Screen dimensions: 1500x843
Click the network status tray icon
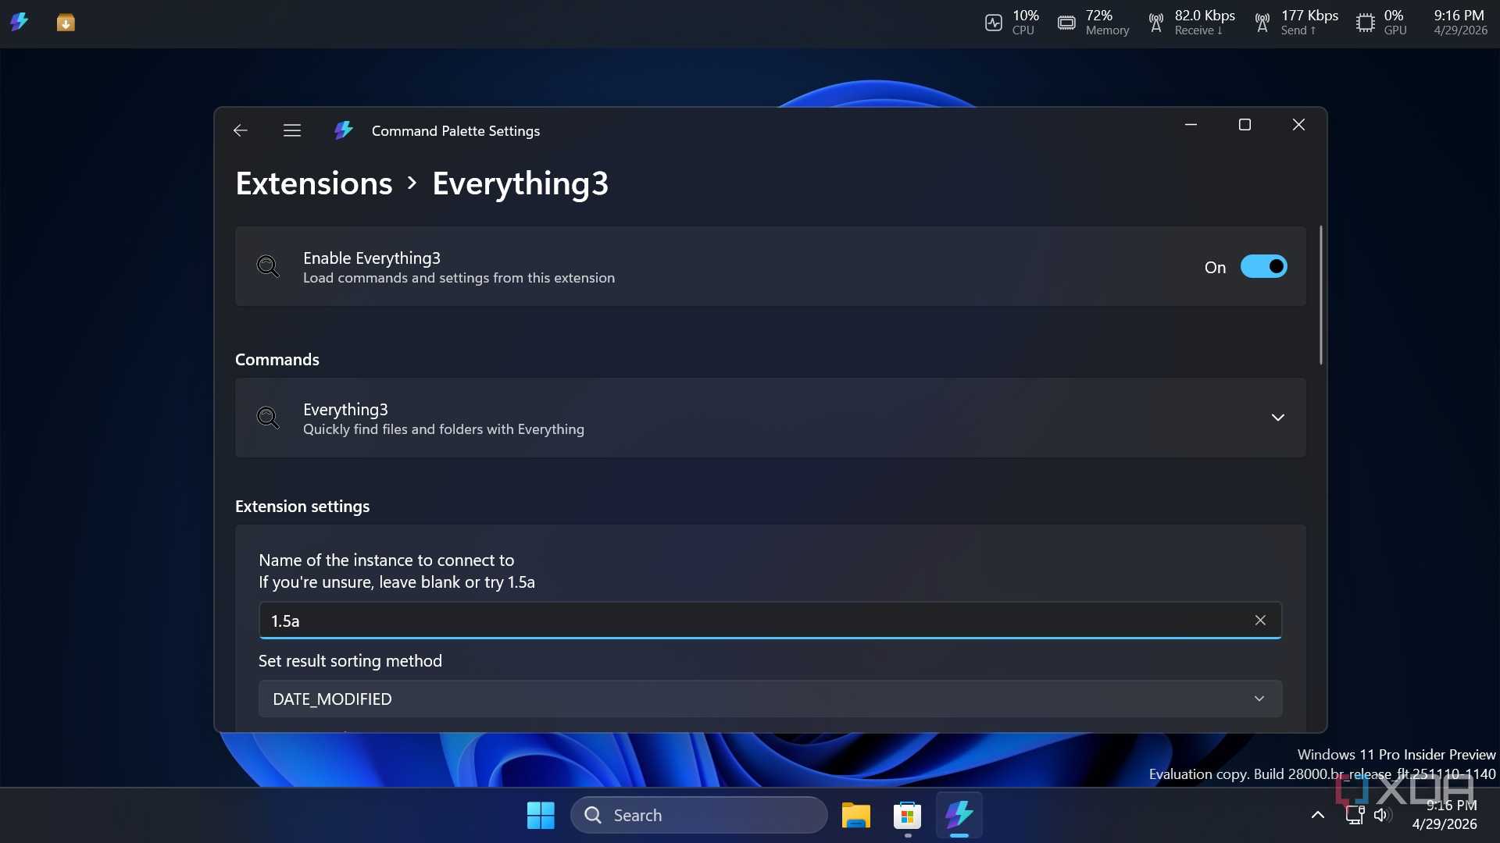click(1355, 815)
